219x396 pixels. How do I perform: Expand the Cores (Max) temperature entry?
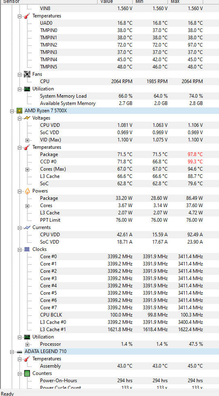pyautogui.click(x=27, y=169)
